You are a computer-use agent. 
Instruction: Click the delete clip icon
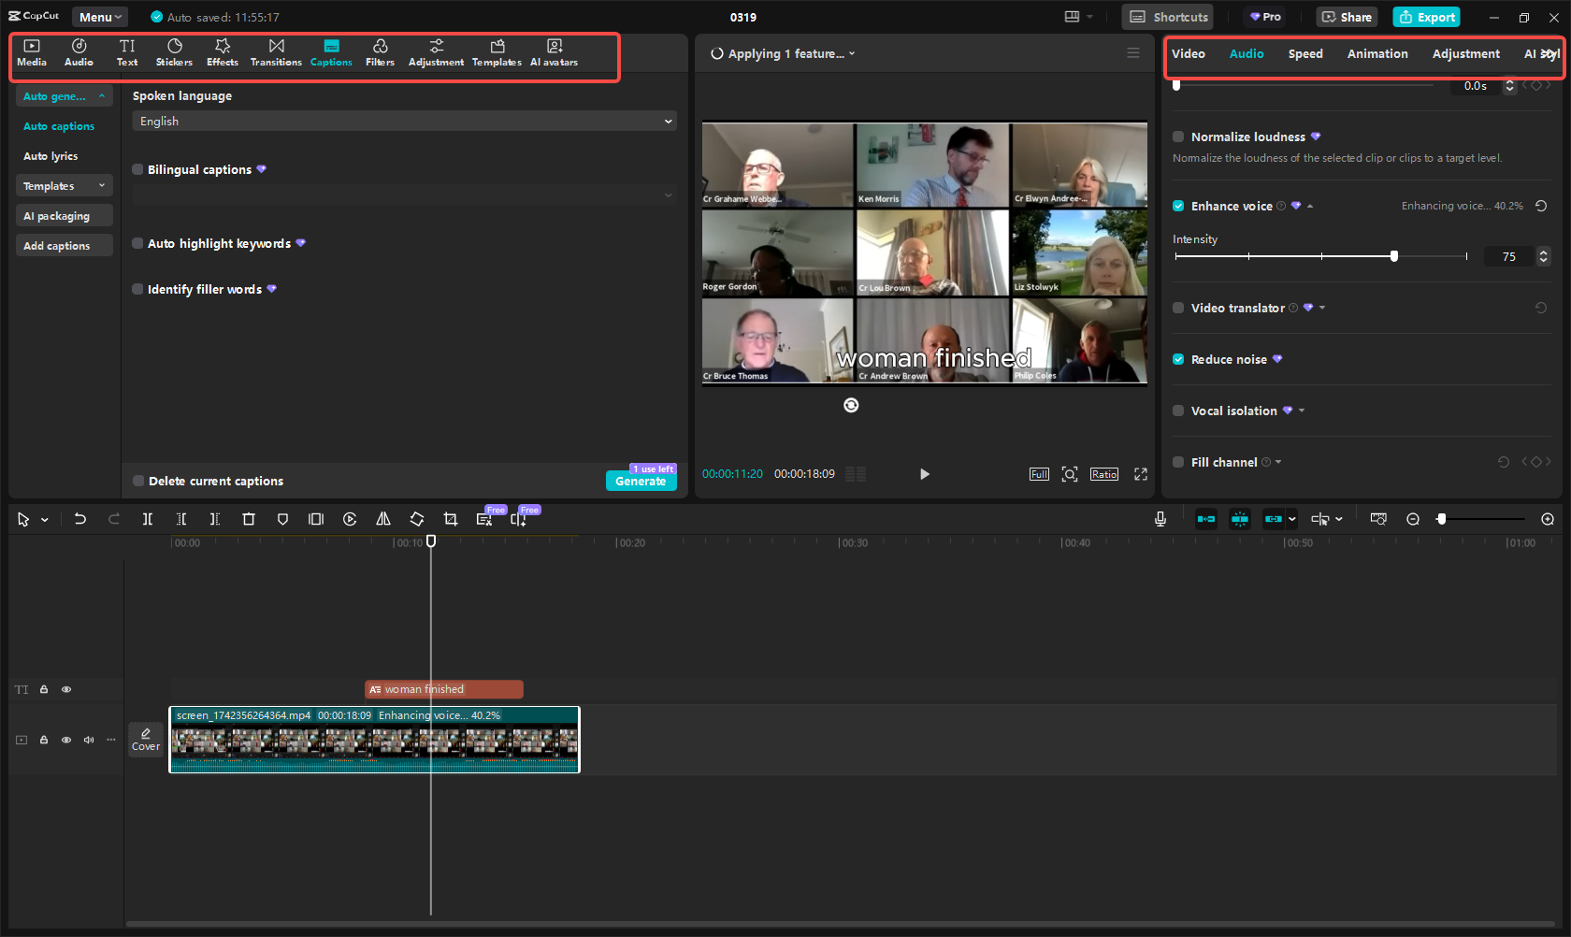pyautogui.click(x=249, y=519)
